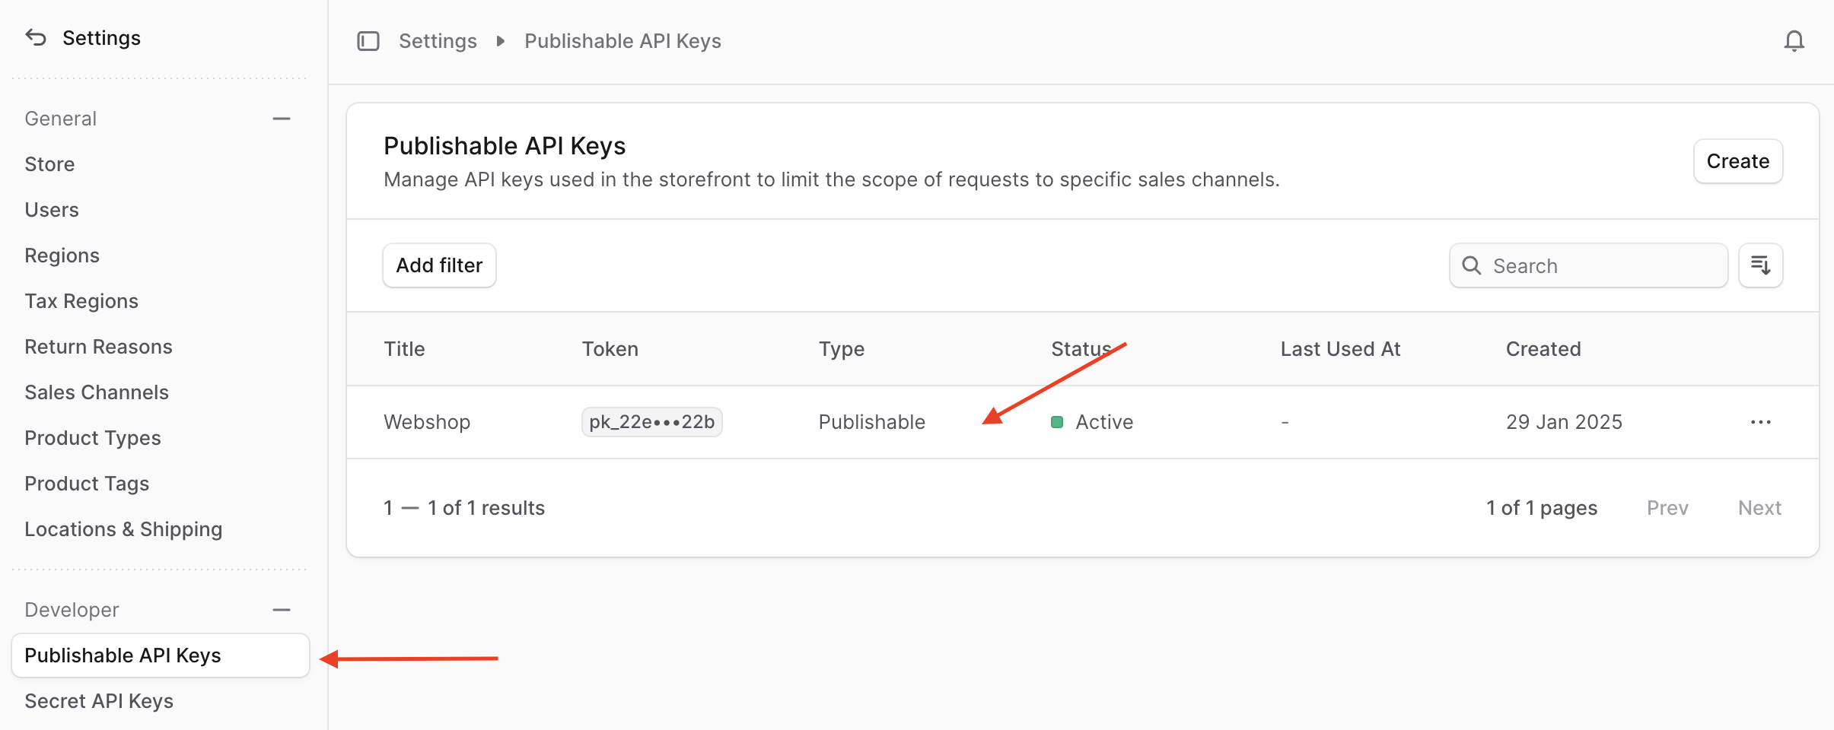The width and height of the screenshot is (1834, 730).
Task: Open notifications via the bell icon
Action: click(x=1793, y=41)
